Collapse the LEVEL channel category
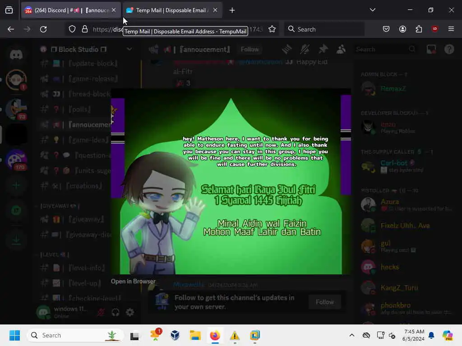 coord(55,255)
